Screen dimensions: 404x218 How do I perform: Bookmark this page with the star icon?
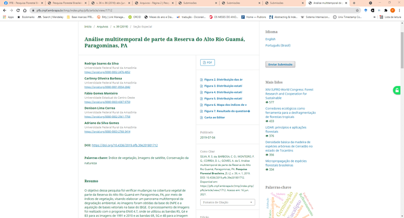tap(357, 11)
